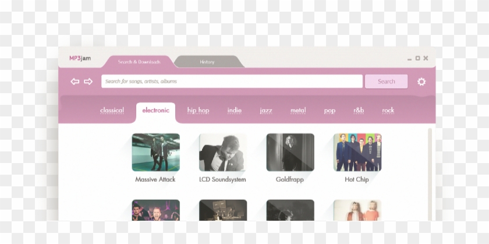
Task: Switch to the jazz genre
Action: 266,111
